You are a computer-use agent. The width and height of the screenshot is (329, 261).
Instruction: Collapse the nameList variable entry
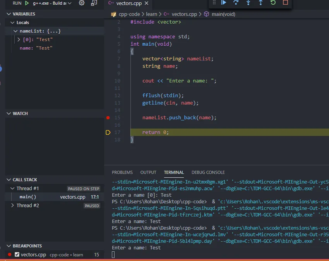pyautogui.click(x=15, y=31)
